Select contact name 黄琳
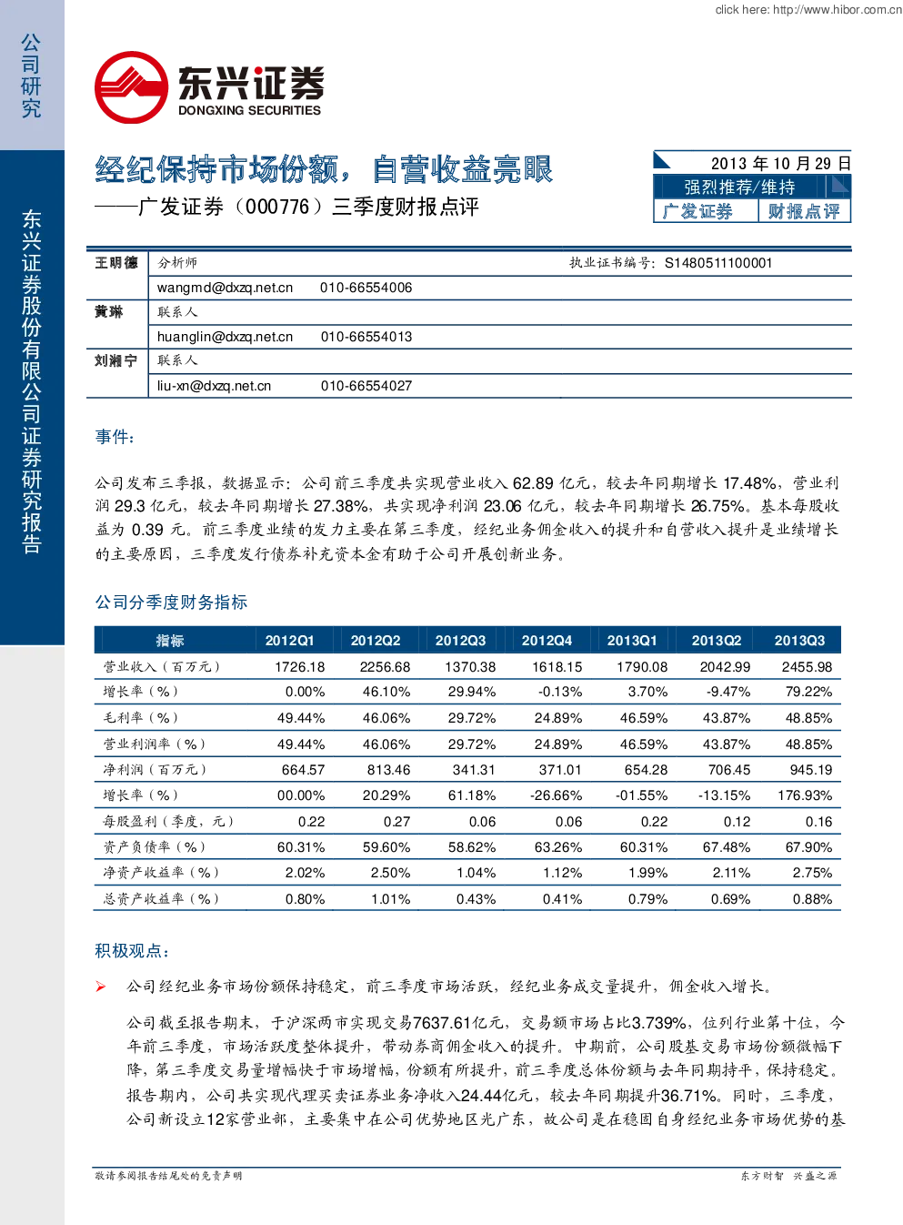903x1225 pixels. pyautogui.click(x=109, y=312)
